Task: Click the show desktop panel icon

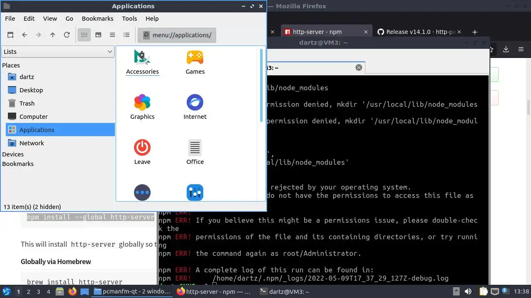Action: tap(85, 291)
